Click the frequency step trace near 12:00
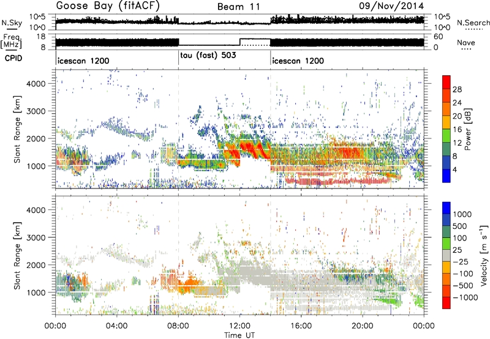Screen dimensions: 490x339 pyautogui.click(x=239, y=42)
